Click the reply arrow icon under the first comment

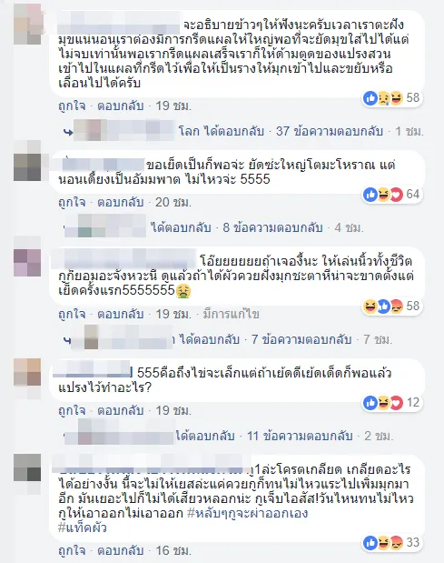point(68,133)
